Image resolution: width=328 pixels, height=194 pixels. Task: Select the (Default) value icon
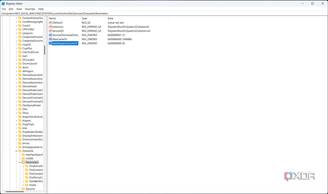point(50,23)
